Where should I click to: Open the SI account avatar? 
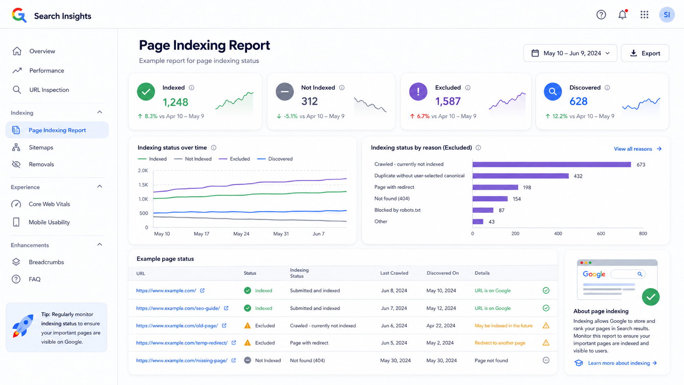[x=667, y=15]
